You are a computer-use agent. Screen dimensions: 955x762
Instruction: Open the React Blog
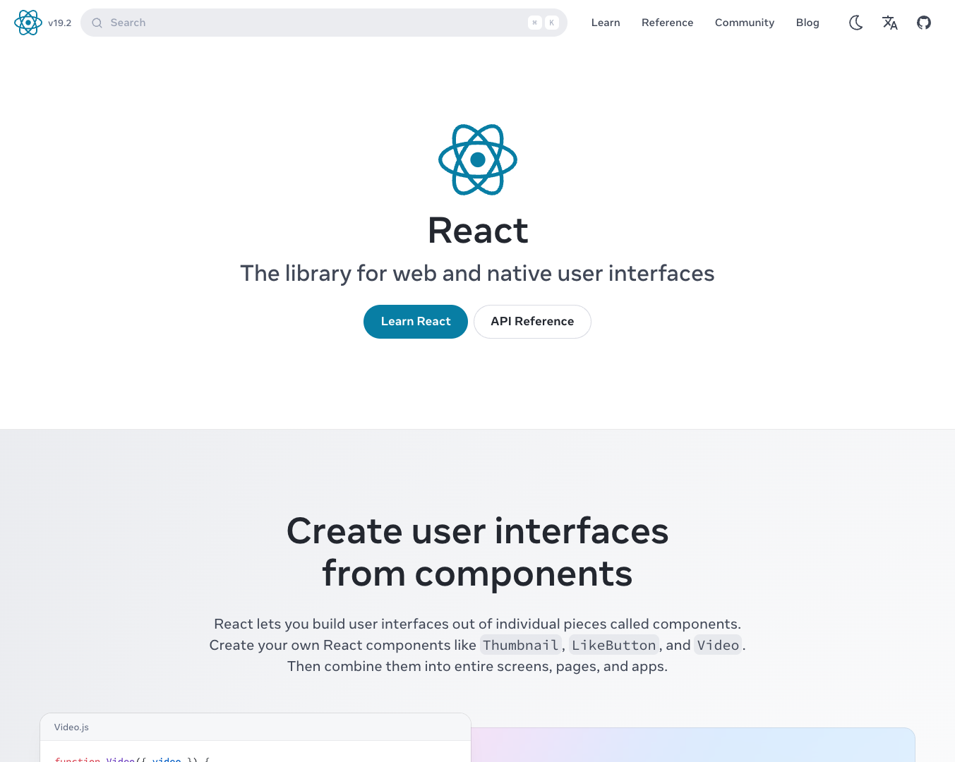pos(807,23)
